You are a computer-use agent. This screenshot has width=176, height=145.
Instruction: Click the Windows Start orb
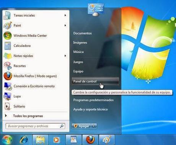[7, 140]
